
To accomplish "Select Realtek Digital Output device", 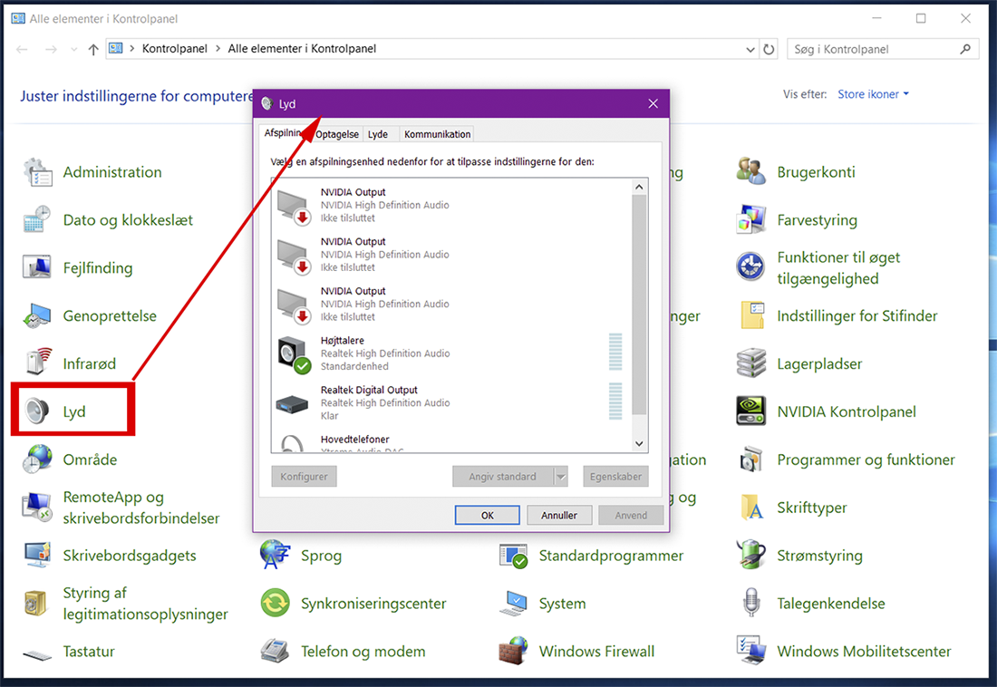I will (451, 402).
